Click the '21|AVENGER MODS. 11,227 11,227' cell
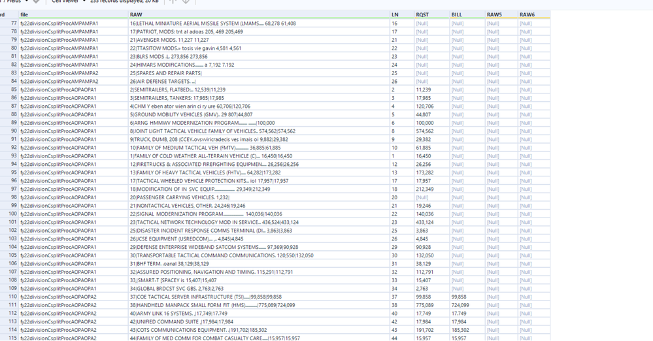 tap(259, 40)
